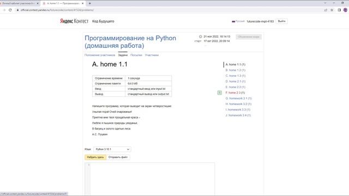
Task: Click the Ввод row label in limits table
Action: click(98, 89)
